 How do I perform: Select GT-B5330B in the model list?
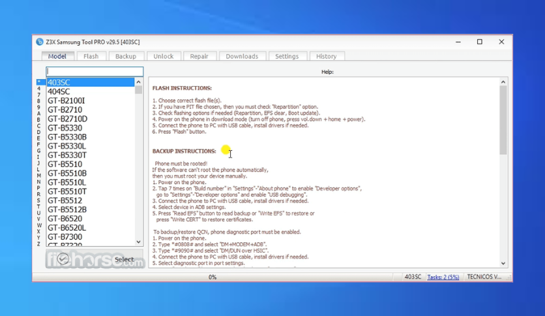pyautogui.click(x=91, y=136)
